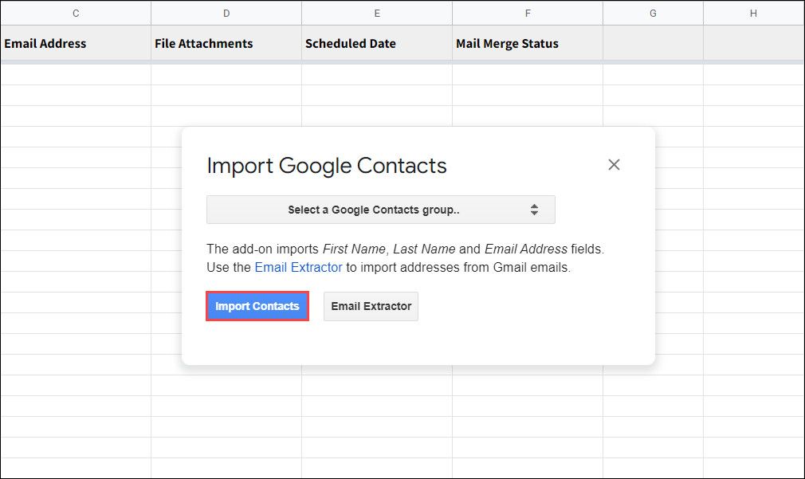Click the Email Address header cell
Viewport: 805px width, 479px height.
click(x=76, y=44)
